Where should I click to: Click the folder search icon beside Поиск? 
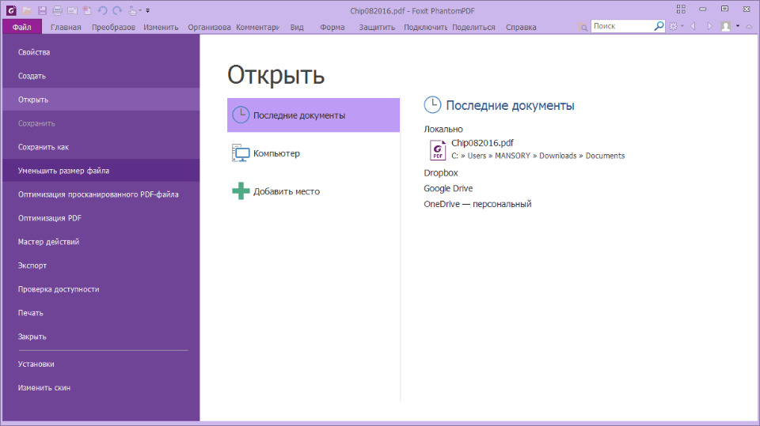coord(583,27)
